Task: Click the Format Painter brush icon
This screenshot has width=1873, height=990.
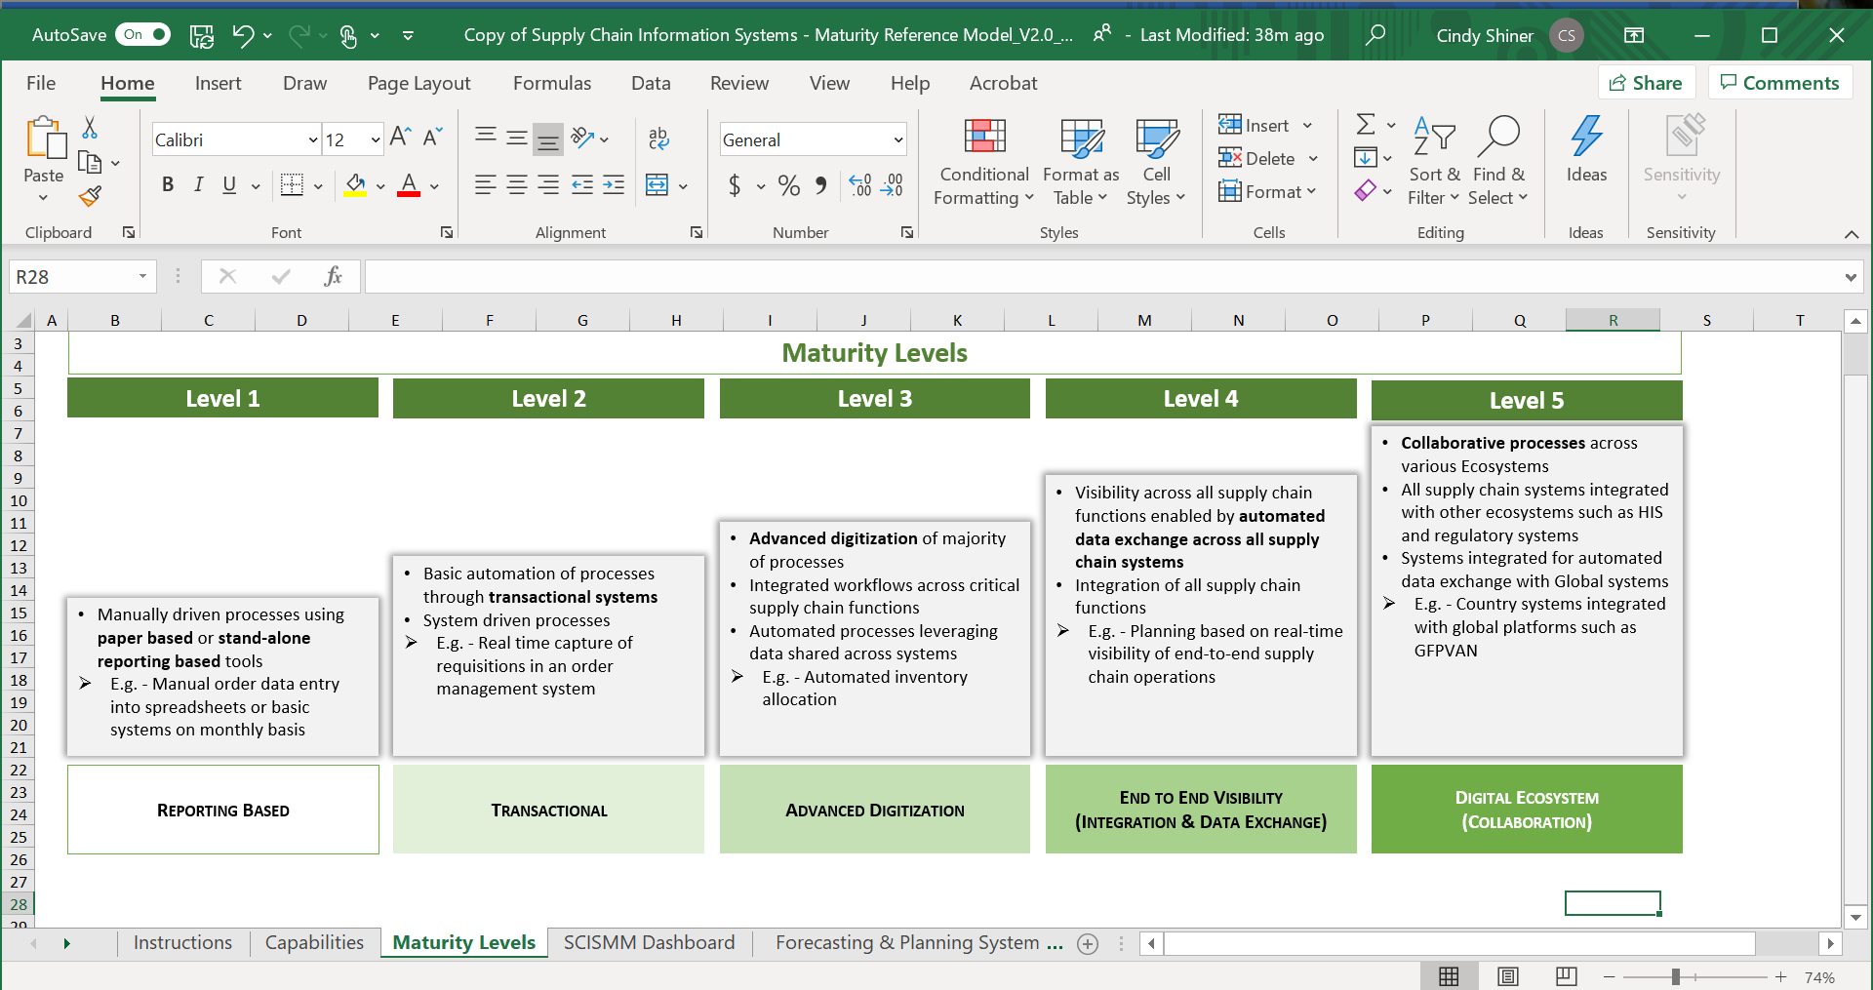Action: click(91, 197)
